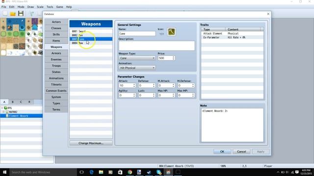Click the Cancel button
314x176 pixels.
pos(241,152)
